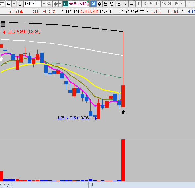Screen dimensions: 195x188
Task: Click the 주 box at toolbar left
Action: (9, 4)
